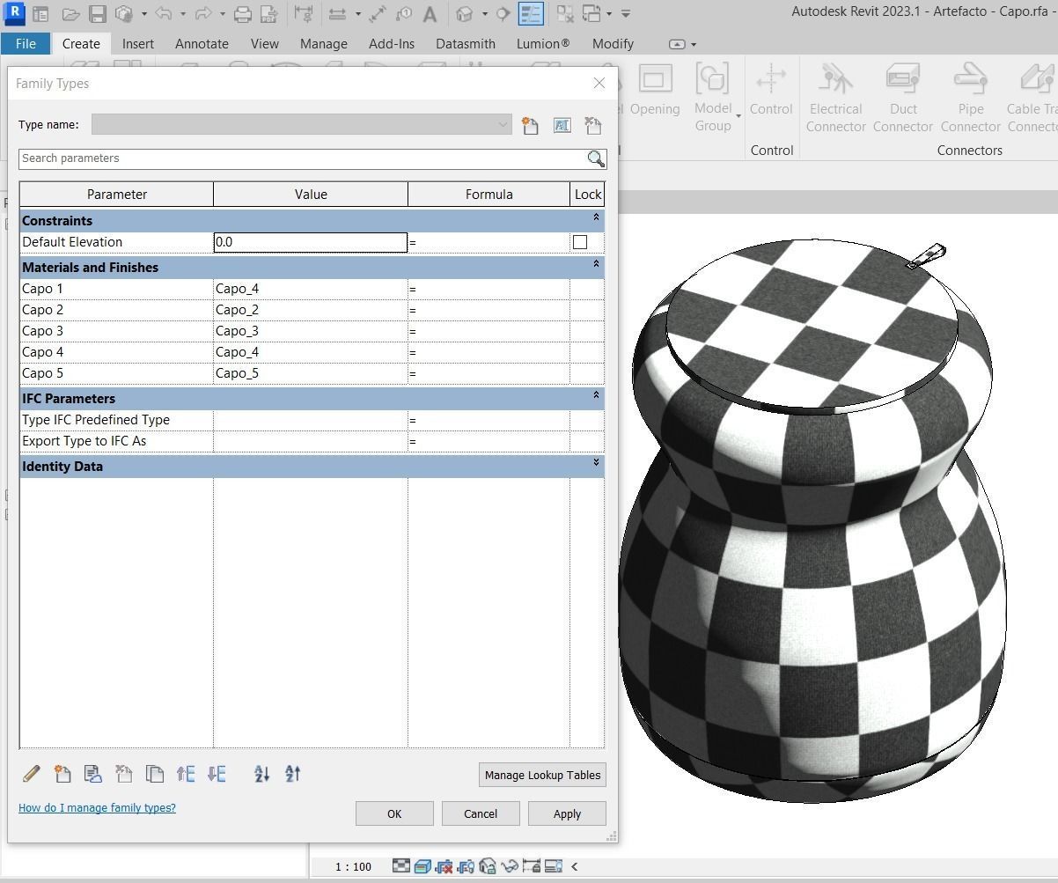The image size is (1058, 883).
Task: Click the Default Elevation value field
Action: tap(311, 242)
